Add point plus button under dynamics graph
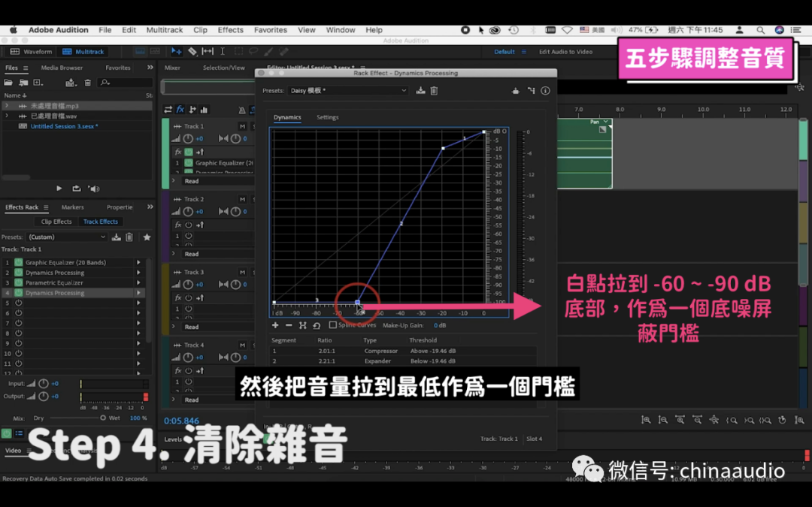 pos(275,325)
